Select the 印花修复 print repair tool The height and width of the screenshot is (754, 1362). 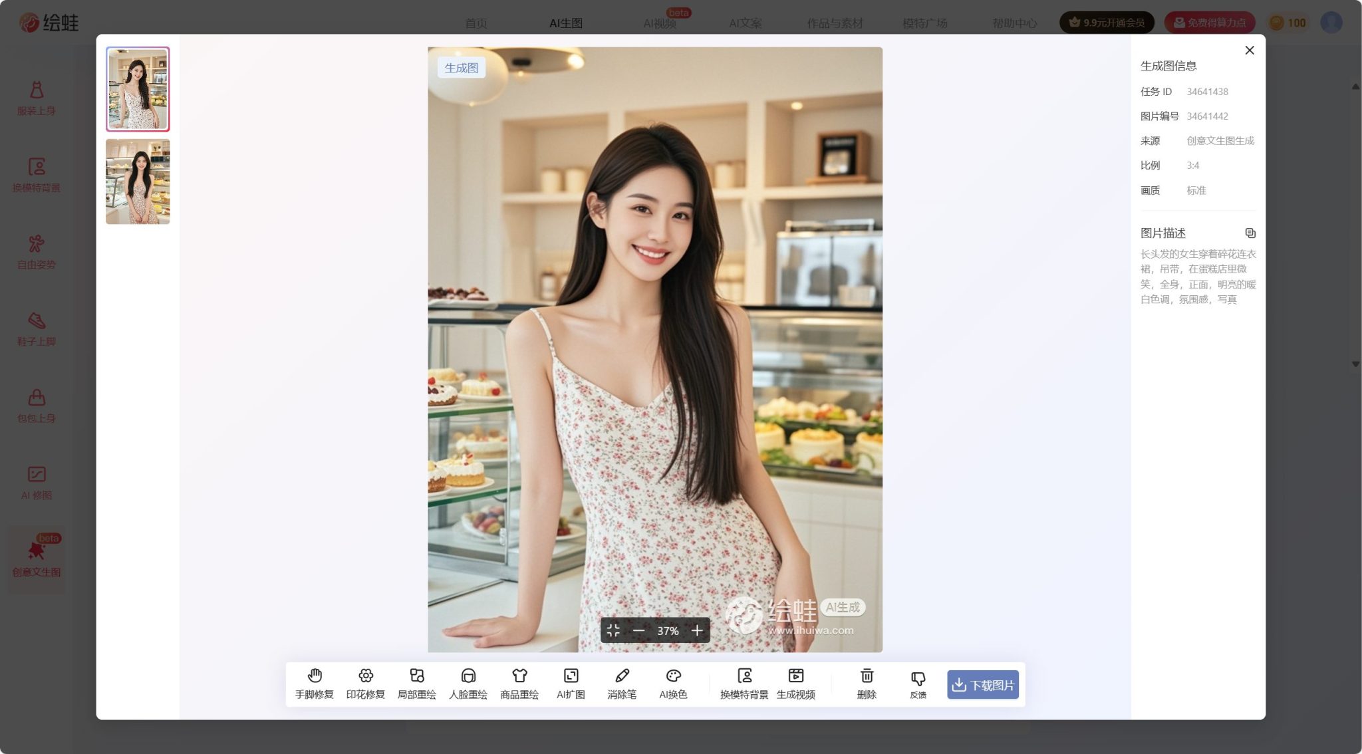[366, 684]
